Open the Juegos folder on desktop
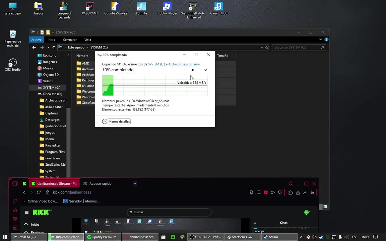386x241 pixels. coord(39,9)
